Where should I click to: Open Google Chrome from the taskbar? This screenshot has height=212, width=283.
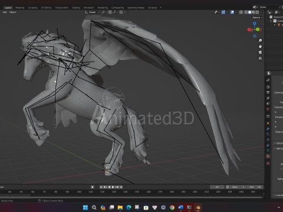click(x=172, y=207)
